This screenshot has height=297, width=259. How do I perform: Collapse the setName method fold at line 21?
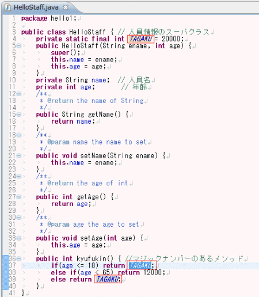click(x=19, y=155)
